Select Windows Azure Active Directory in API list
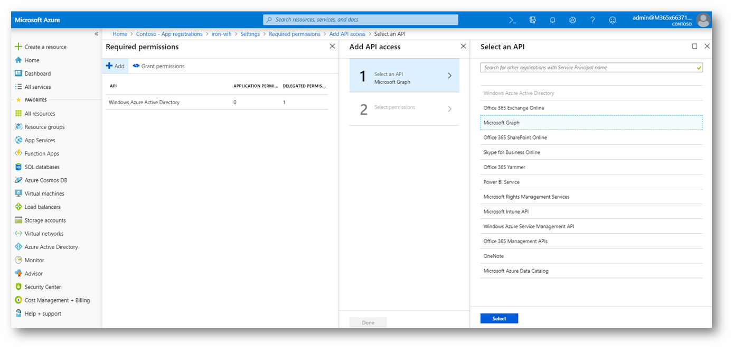This screenshot has height=350, width=734. (591, 93)
